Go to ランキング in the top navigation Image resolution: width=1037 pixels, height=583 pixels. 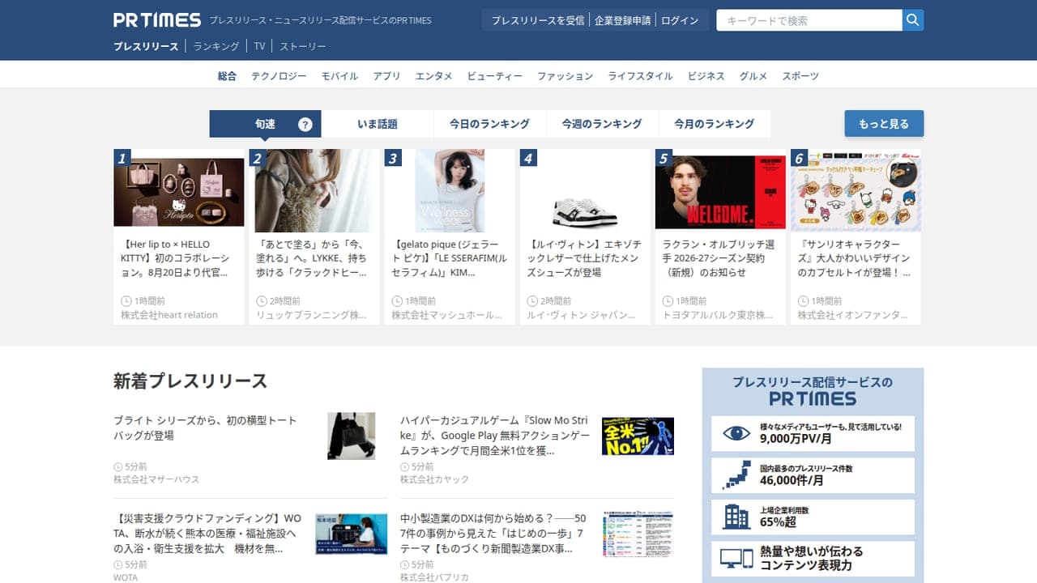[x=216, y=46]
